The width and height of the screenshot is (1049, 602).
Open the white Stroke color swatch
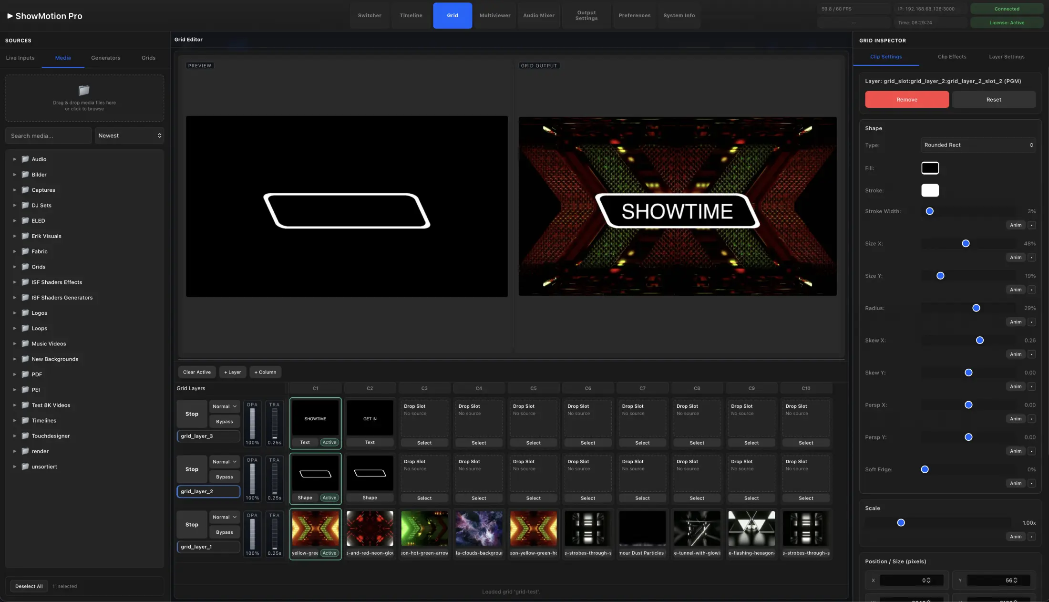[930, 190]
